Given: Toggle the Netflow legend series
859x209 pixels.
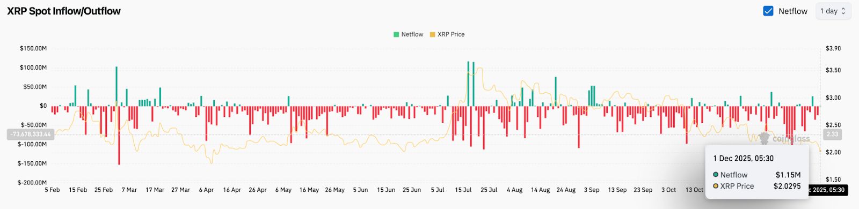Looking at the screenshot, I should [408, 34].
